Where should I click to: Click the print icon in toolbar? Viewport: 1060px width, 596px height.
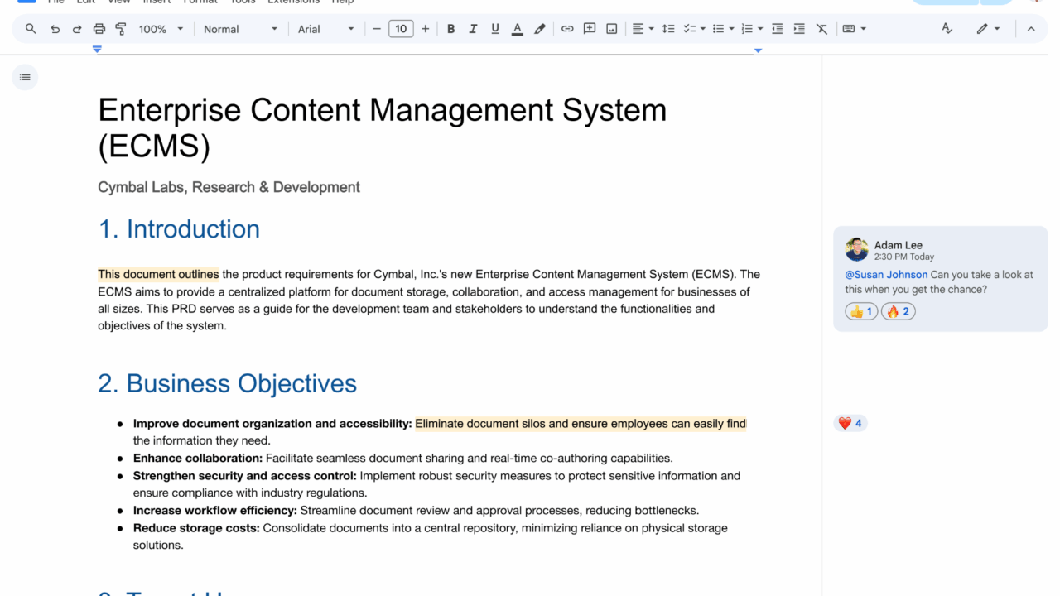[99, 29]
